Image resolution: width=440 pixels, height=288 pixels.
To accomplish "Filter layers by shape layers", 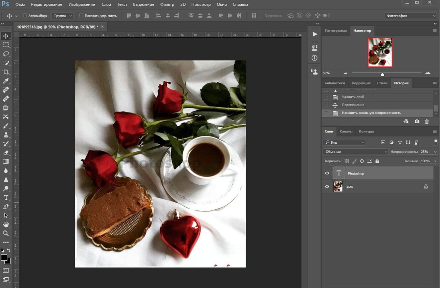I will coord(408,142).
